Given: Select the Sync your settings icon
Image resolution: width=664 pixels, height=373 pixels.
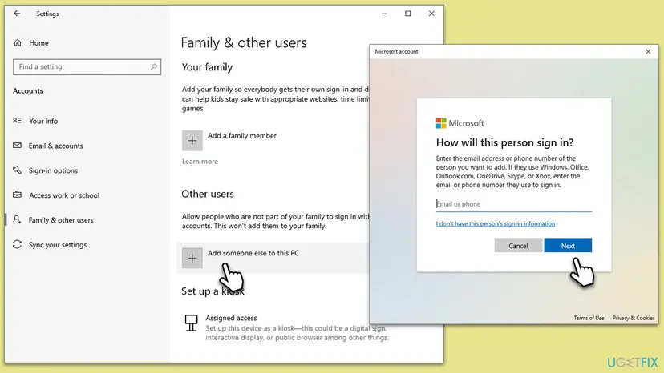Looking at the screenshot, I should pyautogui.click(x=17, y=244).
